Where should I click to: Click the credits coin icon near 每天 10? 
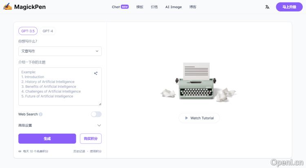click(x=20, y=151)
